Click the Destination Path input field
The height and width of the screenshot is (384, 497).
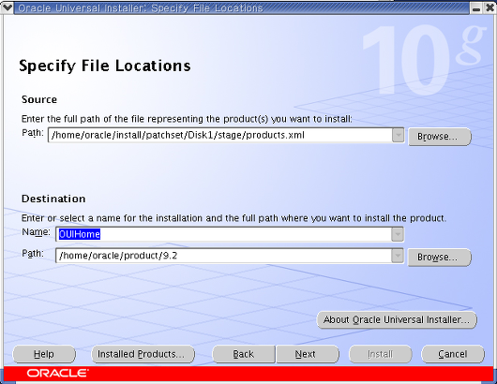[x=224, y=256]
